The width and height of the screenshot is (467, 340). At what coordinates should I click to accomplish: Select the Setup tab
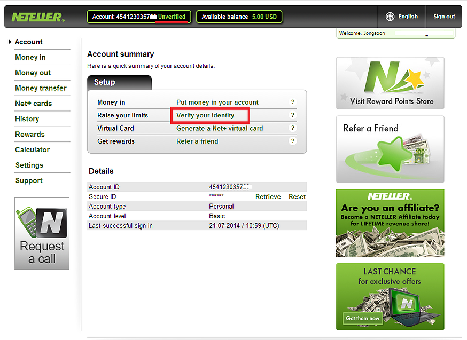tap(120, 82)
